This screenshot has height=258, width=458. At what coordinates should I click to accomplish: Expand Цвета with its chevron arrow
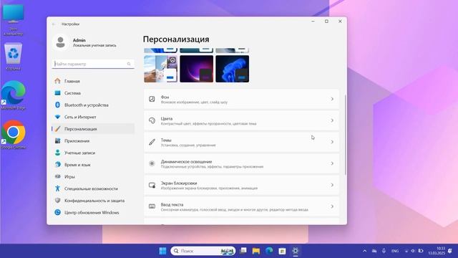point(332,120)
